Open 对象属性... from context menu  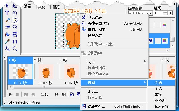114,107
